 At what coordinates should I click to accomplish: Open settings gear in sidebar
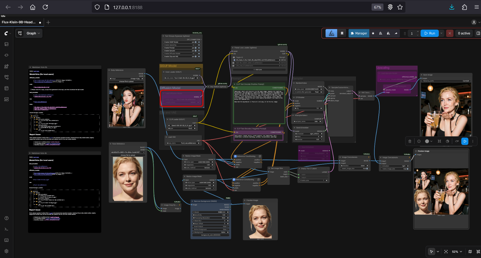pos(7,251)
